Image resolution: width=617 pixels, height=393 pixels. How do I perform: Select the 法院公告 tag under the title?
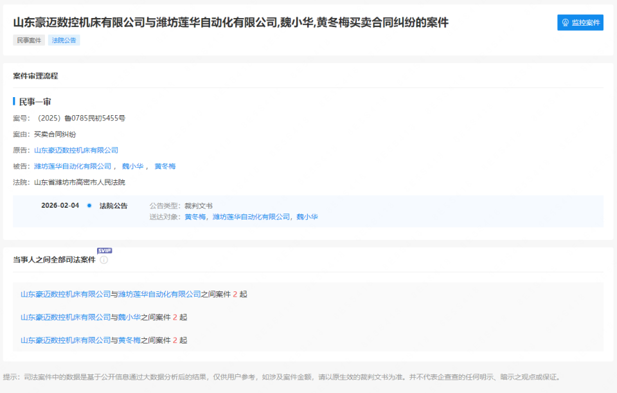[64, 40]
